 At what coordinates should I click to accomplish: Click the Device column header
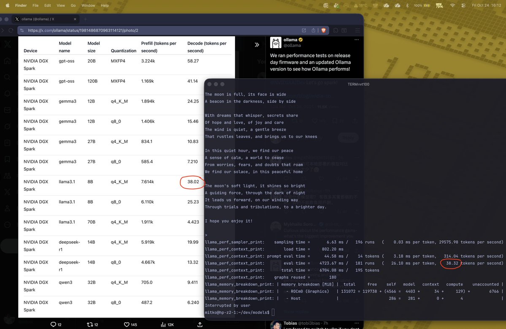pyautogui.click(x=30, y=51)
